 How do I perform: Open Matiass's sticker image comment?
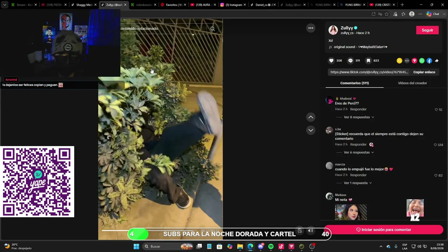coord(351,212)
